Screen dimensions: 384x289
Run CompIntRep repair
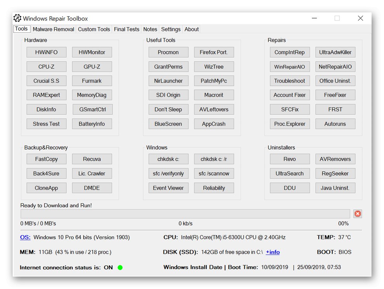[x=290, y=52]
